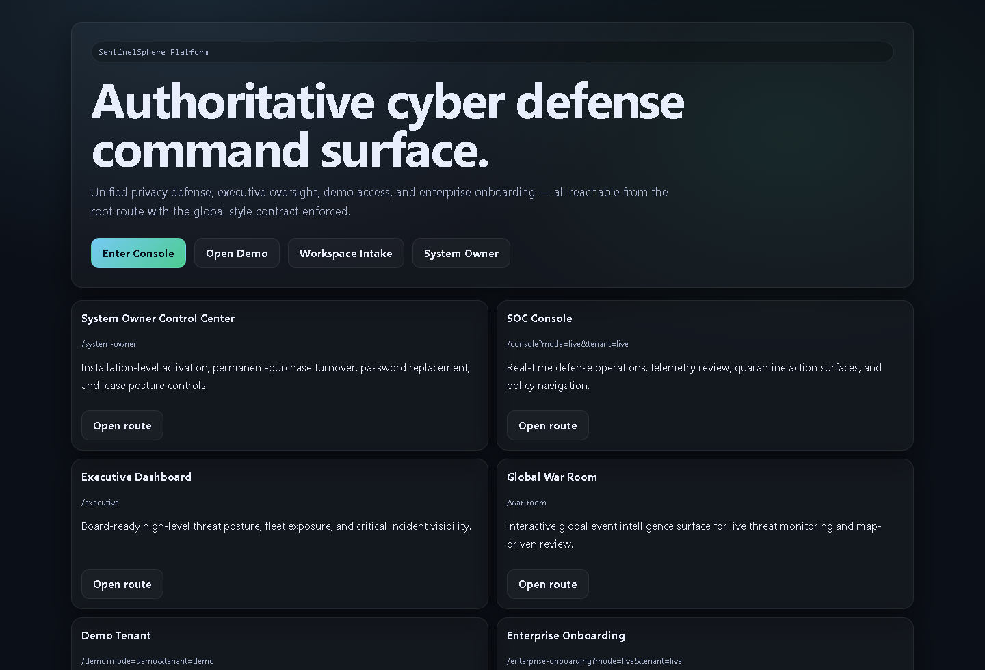Select the /system-owner route path text
This screenshot has height=670, width=985.
[109, 344]
